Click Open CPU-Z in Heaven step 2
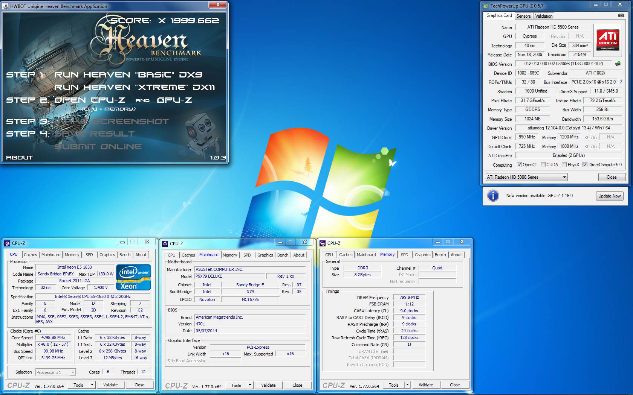Viewport: 633px width, 395px height. [x=90, y=100]
